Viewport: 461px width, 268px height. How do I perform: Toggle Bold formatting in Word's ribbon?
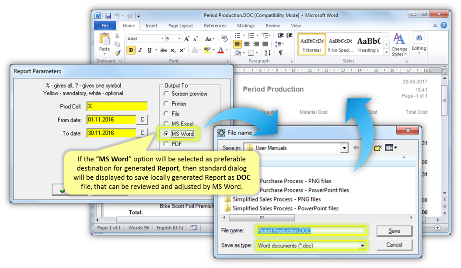tap(131, 50)
